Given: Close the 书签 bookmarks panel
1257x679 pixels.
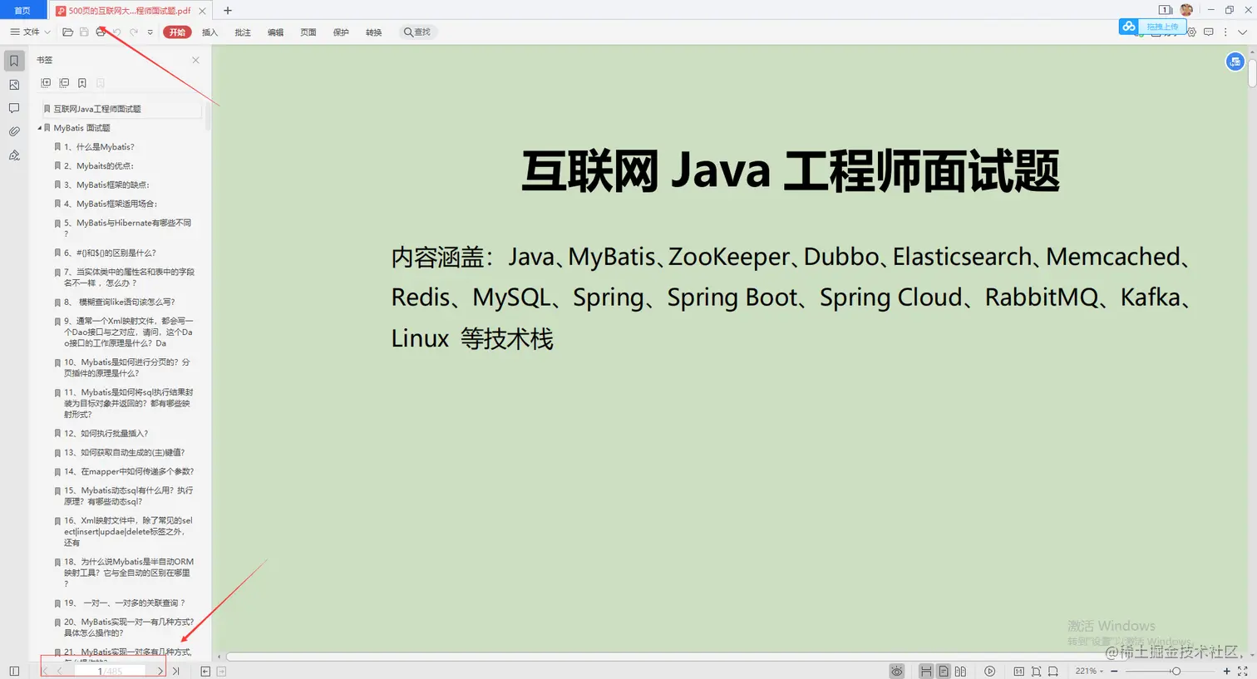Looking at the screenshot, I should (195, 60).
